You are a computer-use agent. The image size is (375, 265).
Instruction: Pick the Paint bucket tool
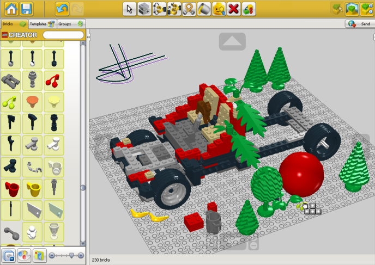pyautogui.click(x=204, y=9)
